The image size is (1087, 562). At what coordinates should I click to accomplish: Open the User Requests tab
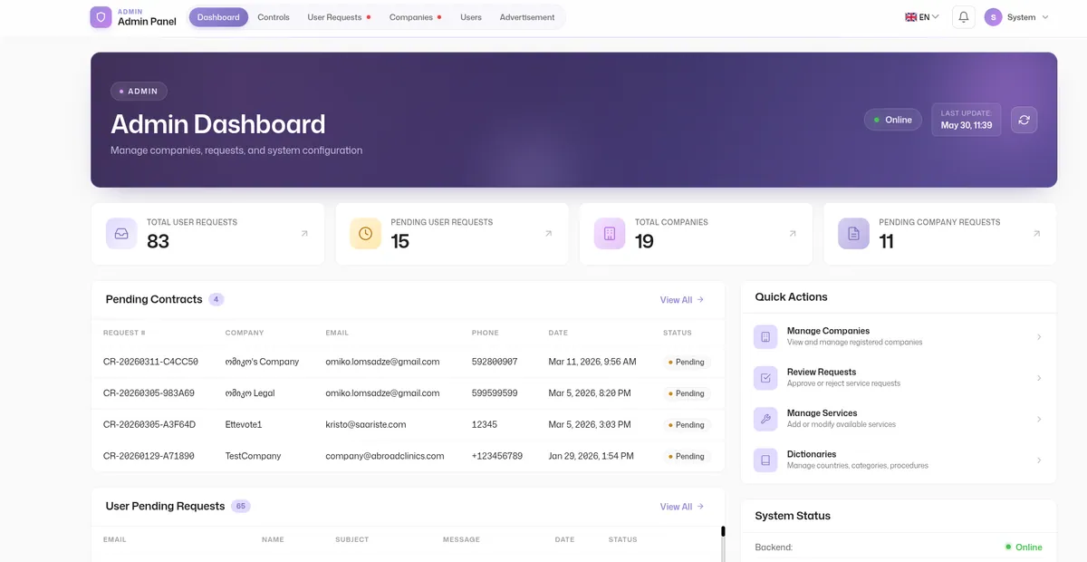click(x=339, y=17)
